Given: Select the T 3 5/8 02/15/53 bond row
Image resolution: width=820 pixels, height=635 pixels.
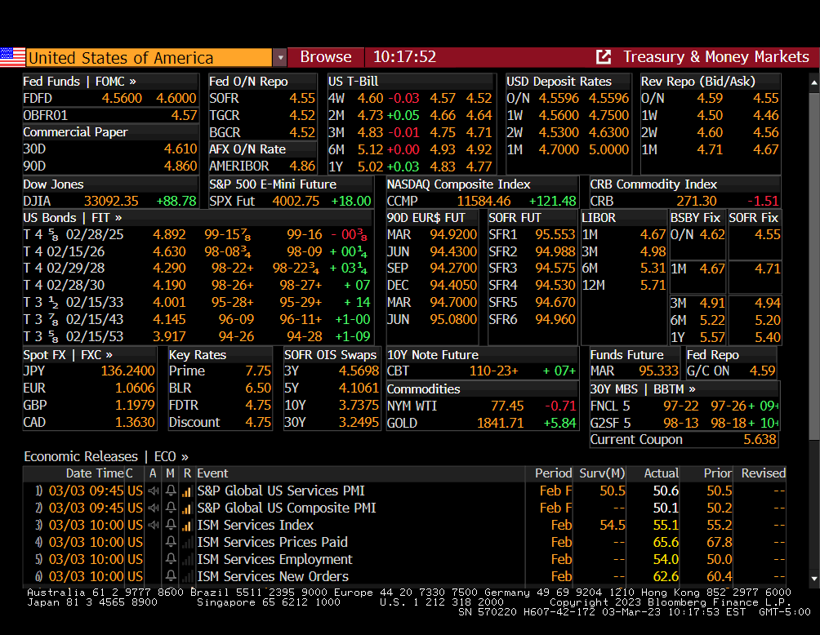Looking at the screenshot, I should tap(197, 336).
